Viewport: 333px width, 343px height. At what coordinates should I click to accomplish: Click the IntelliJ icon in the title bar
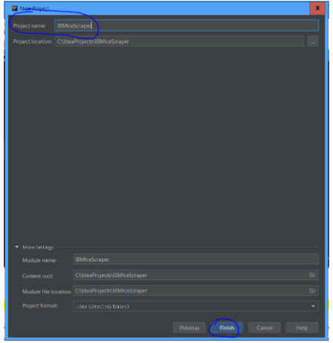(15, 8)
